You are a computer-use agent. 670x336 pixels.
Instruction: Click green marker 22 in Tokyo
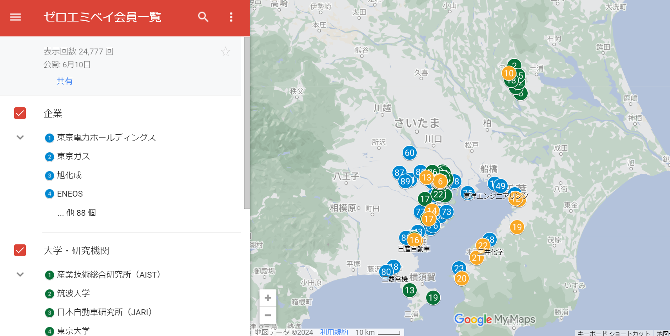click(438, 194)
